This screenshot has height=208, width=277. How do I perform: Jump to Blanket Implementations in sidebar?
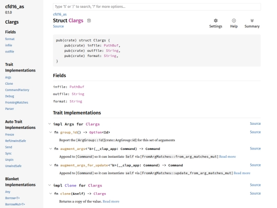pos(21,182)
